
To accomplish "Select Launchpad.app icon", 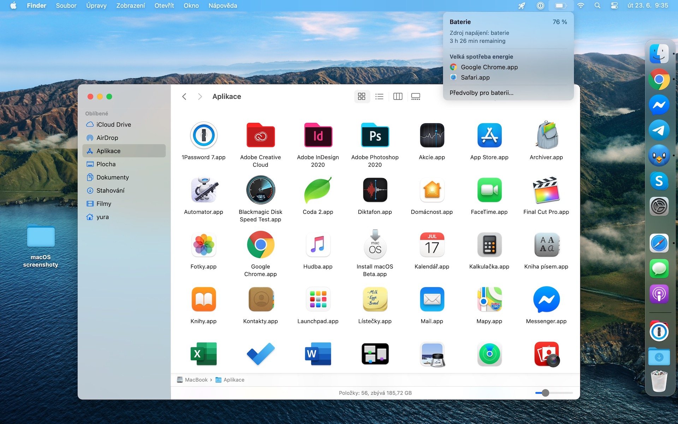I will click(x=318, y=299).
